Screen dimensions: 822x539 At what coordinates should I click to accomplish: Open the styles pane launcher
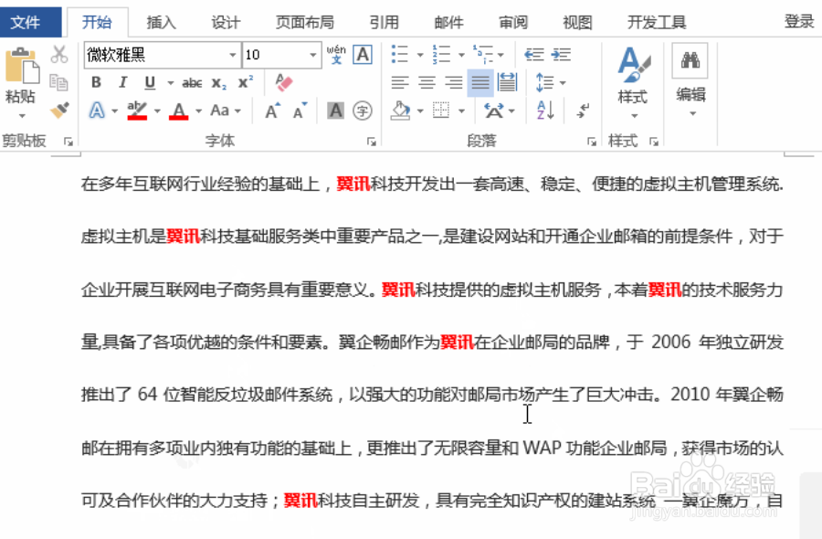(x=654, y=142)
